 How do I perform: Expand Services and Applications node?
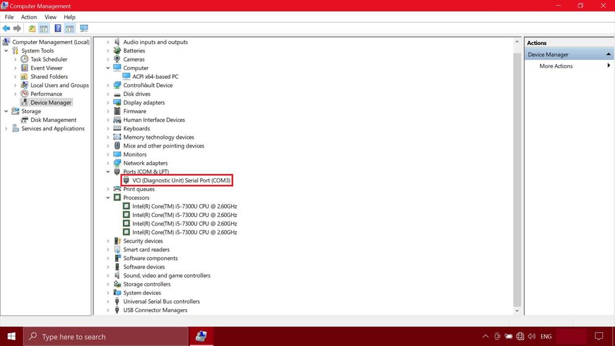pos(6,128)
